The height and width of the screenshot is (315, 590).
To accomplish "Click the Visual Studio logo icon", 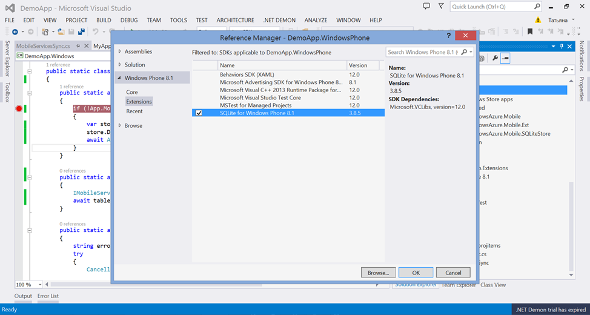I will click(10, 7).
